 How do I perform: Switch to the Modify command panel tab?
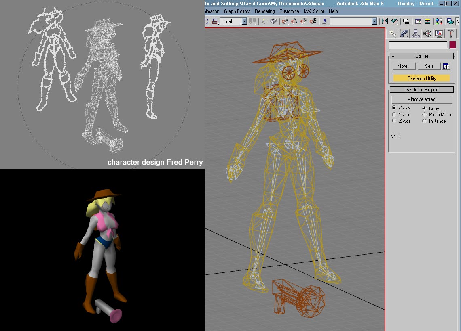(x=404, y=34)
